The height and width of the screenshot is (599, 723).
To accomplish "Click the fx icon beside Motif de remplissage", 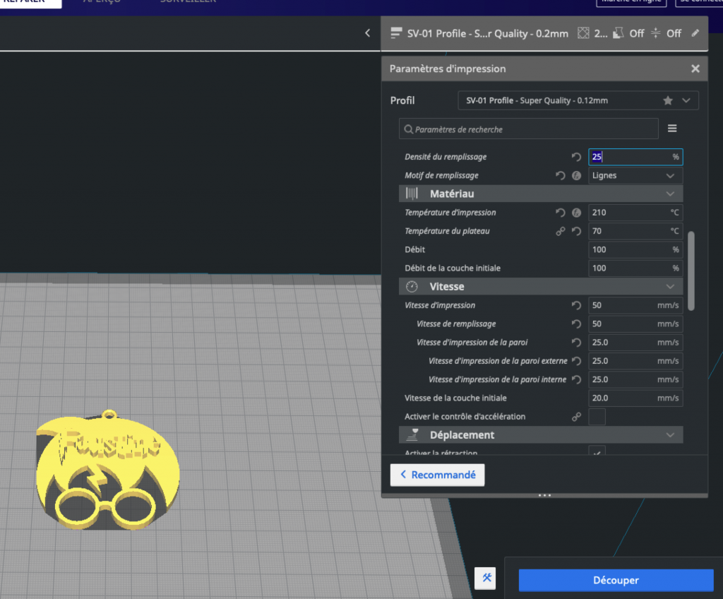I will [x=576, y=175].
